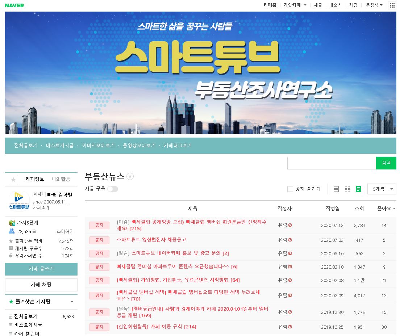The image size is (400, 336).
Task: Switch to album grid view icon
Action: tap(347, 189)
